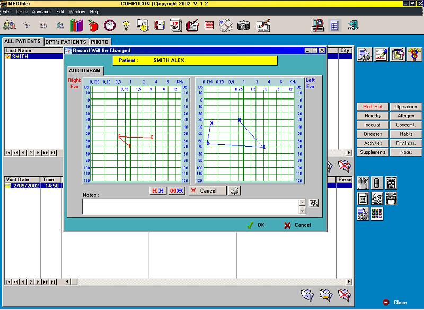The height and width of the screenshot is (310, 424).
Task: Open the ear audiogram icon in right panel
Action: coord(377,198)
